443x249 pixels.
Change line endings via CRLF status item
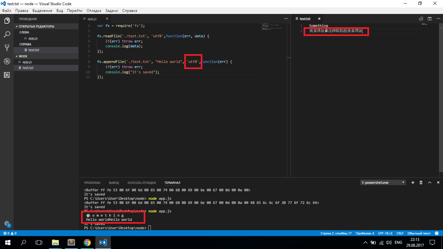400,233
